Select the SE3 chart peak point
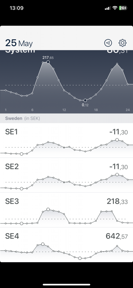 click(x=48, y=209)
